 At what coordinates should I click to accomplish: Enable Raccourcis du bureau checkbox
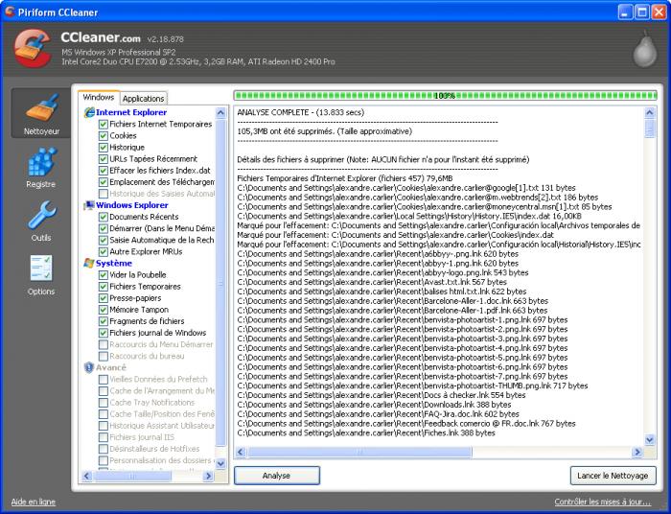pyautogui.click(x=103, y=356)
